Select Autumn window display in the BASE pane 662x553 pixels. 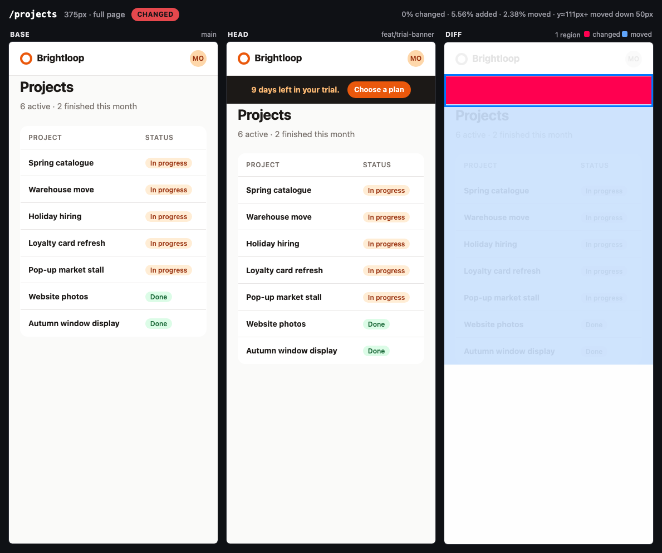click(74, 323)
